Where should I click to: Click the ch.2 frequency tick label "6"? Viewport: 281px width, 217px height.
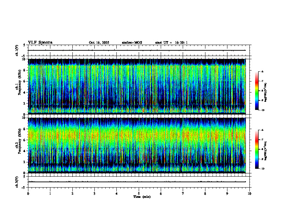click(x=25, y=140)
